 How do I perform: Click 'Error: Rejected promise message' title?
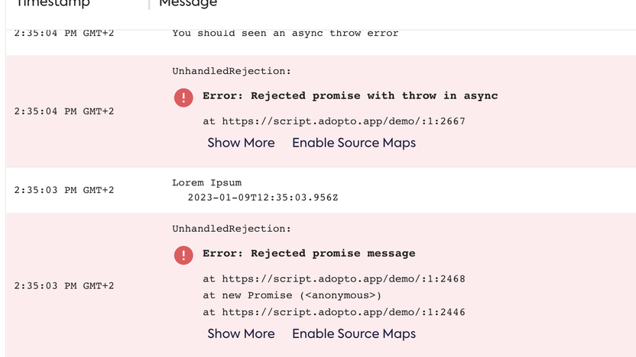(309, 253)
